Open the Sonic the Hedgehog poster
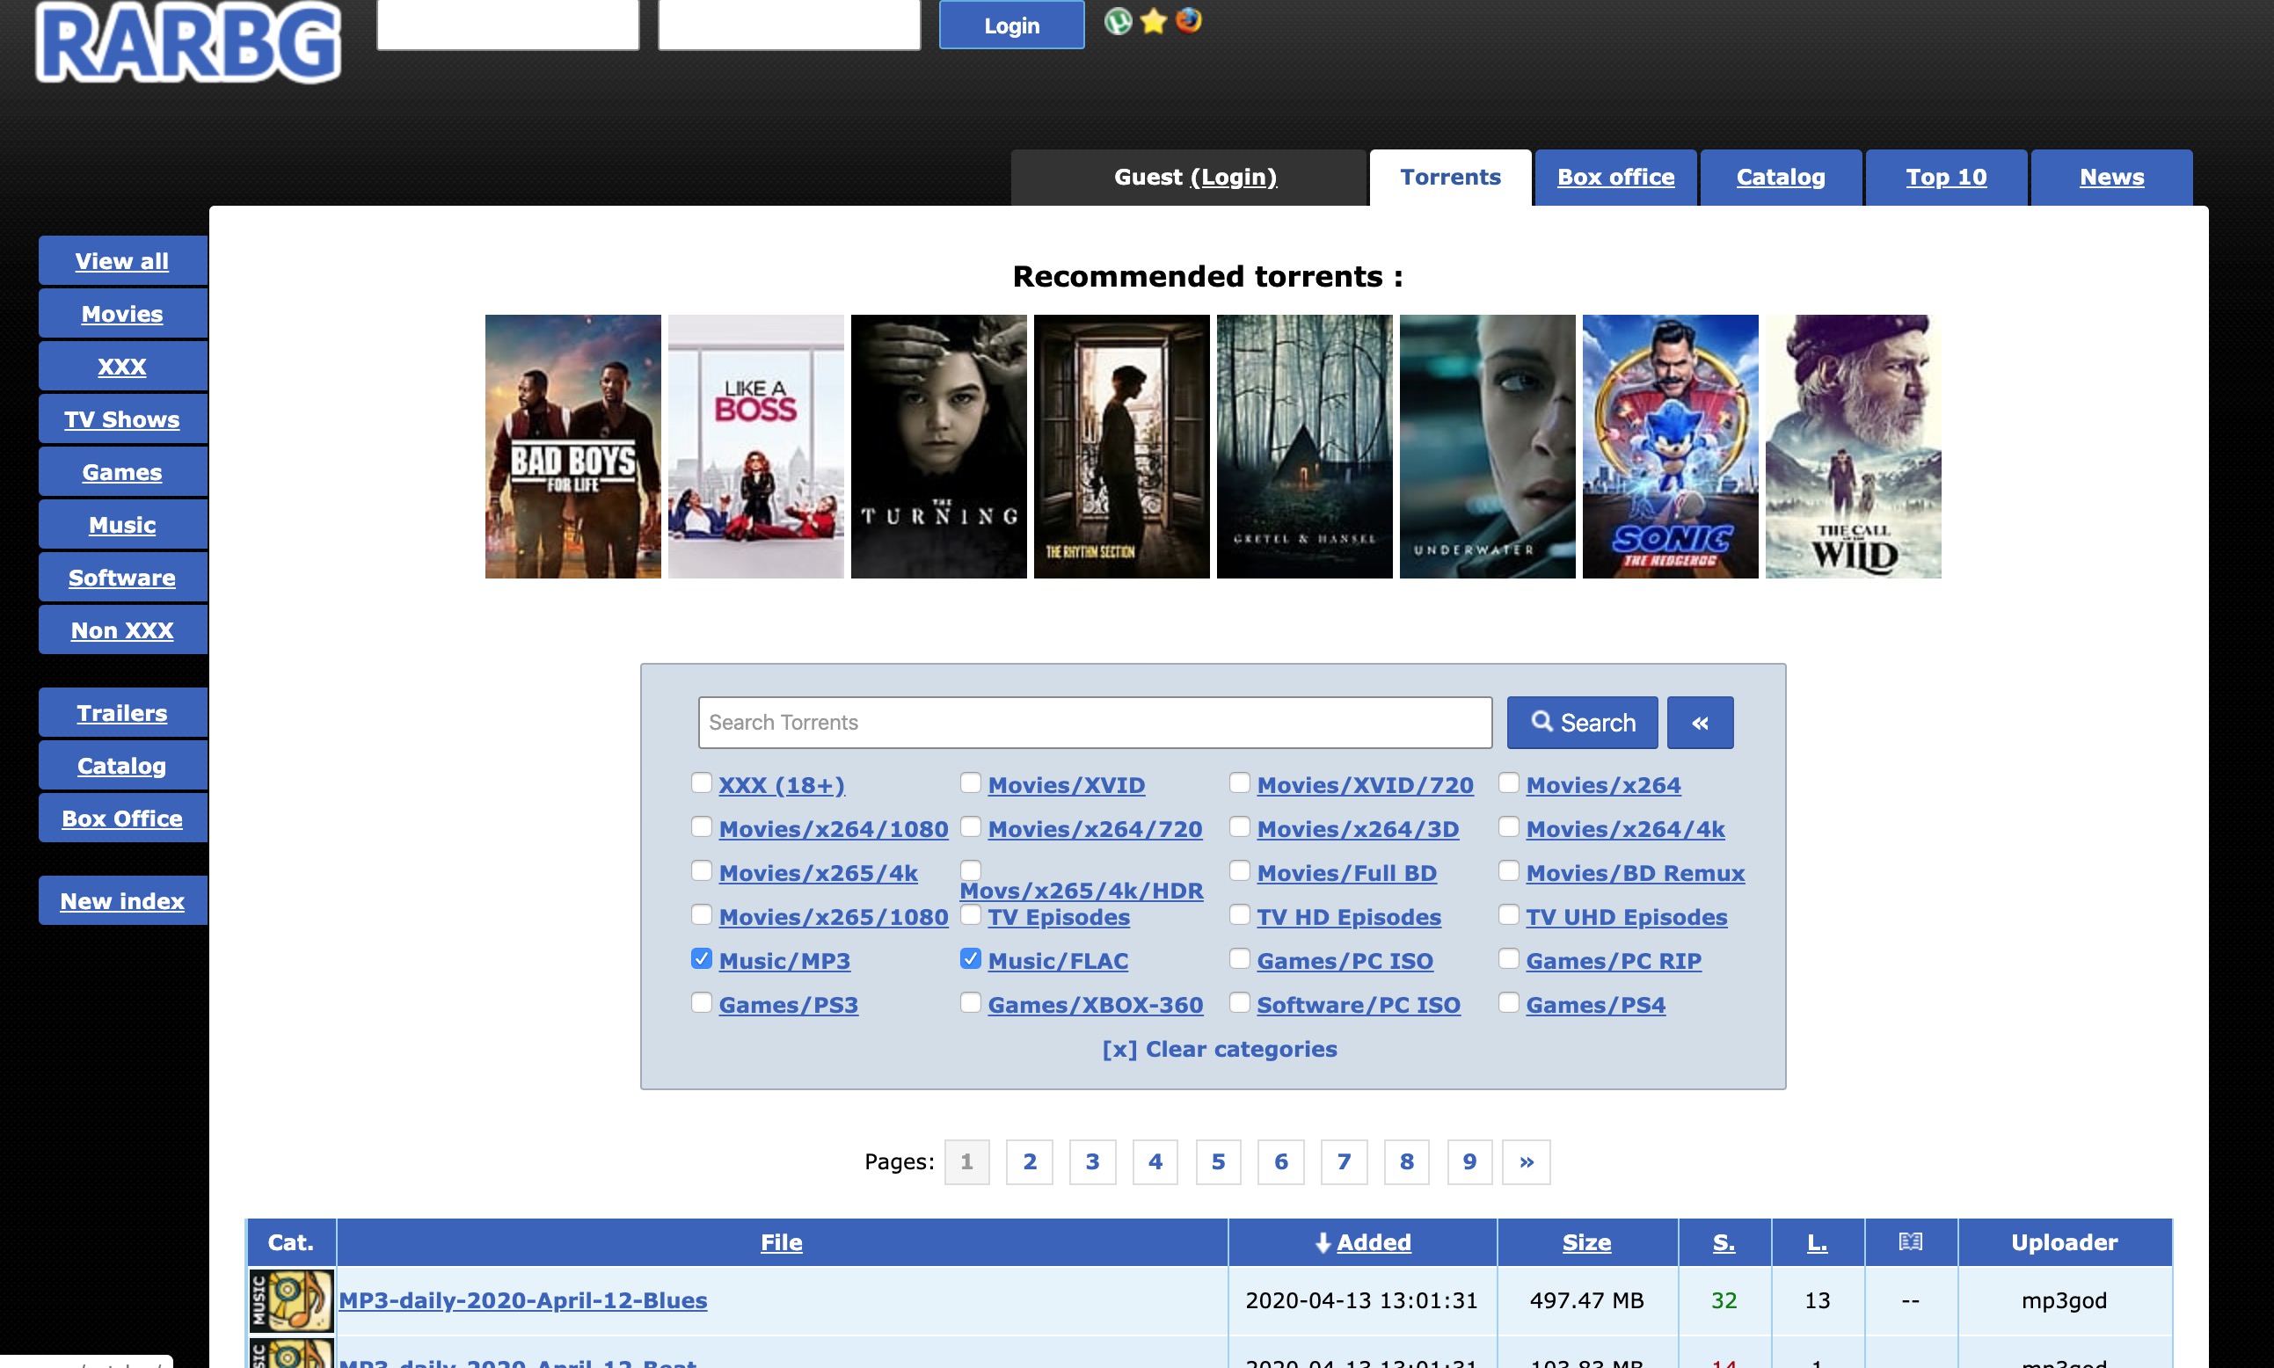 click(x=1669, y=446)
